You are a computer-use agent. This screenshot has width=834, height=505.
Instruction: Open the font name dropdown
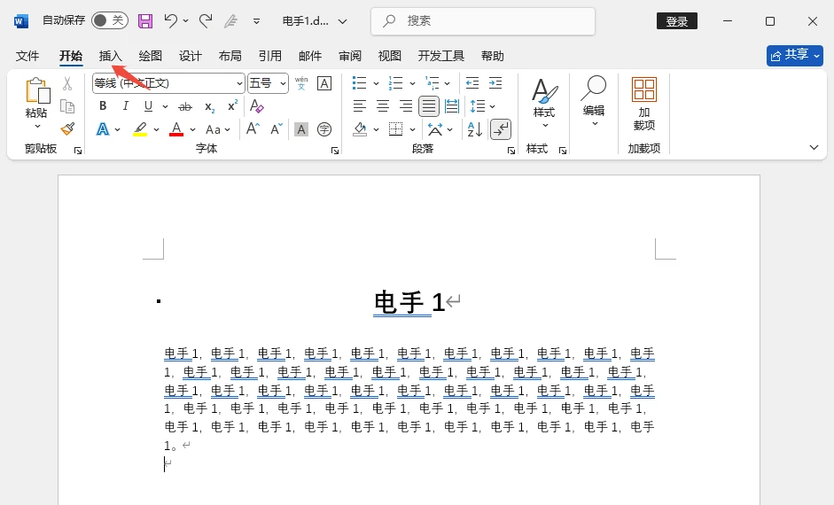pyautogui.click(x=239, y=83)
